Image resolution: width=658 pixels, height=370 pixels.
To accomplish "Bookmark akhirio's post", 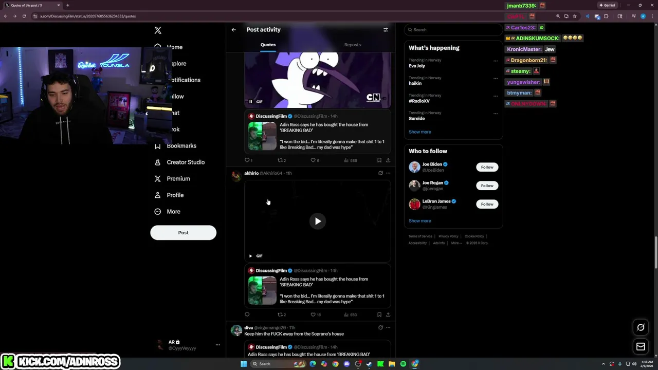I will 379,314.
